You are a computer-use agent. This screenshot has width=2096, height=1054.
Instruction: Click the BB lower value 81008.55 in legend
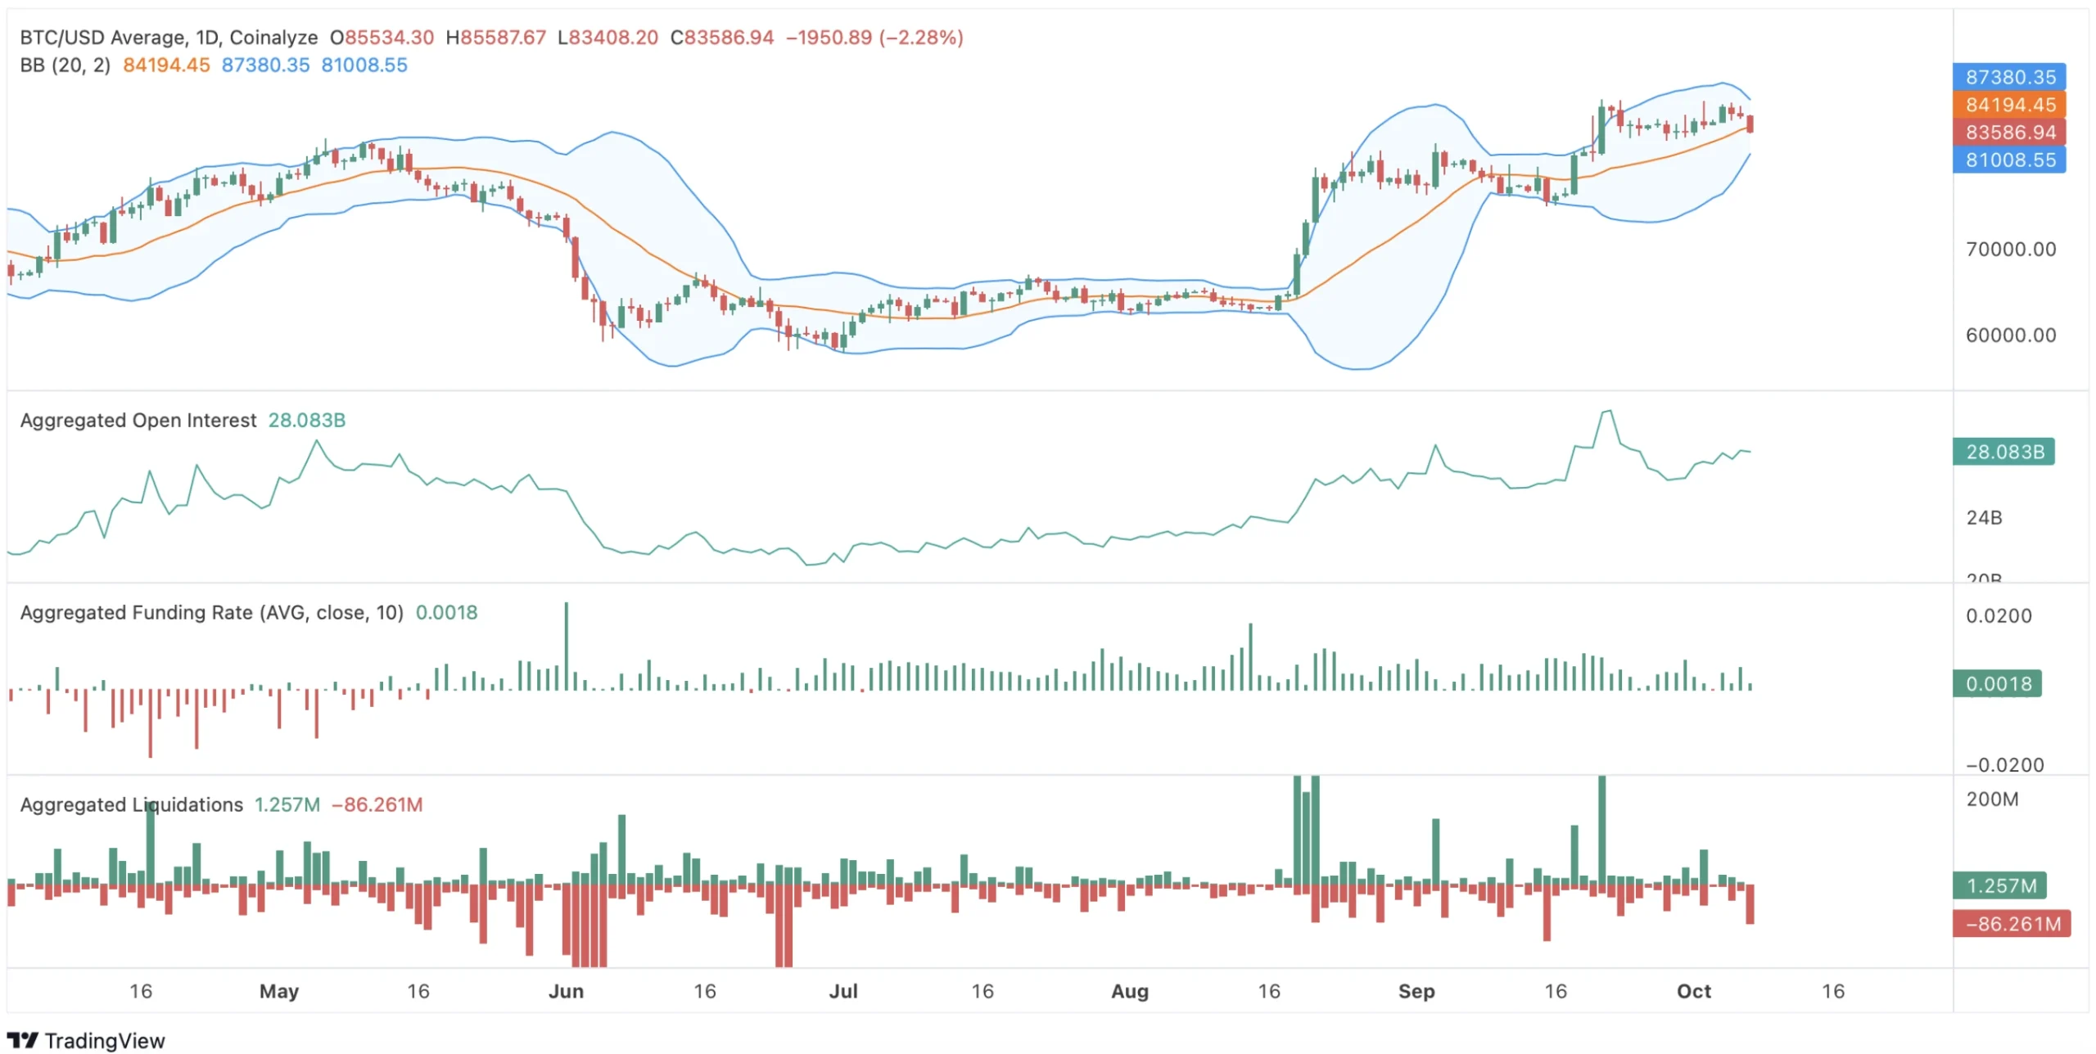[364, 65]
